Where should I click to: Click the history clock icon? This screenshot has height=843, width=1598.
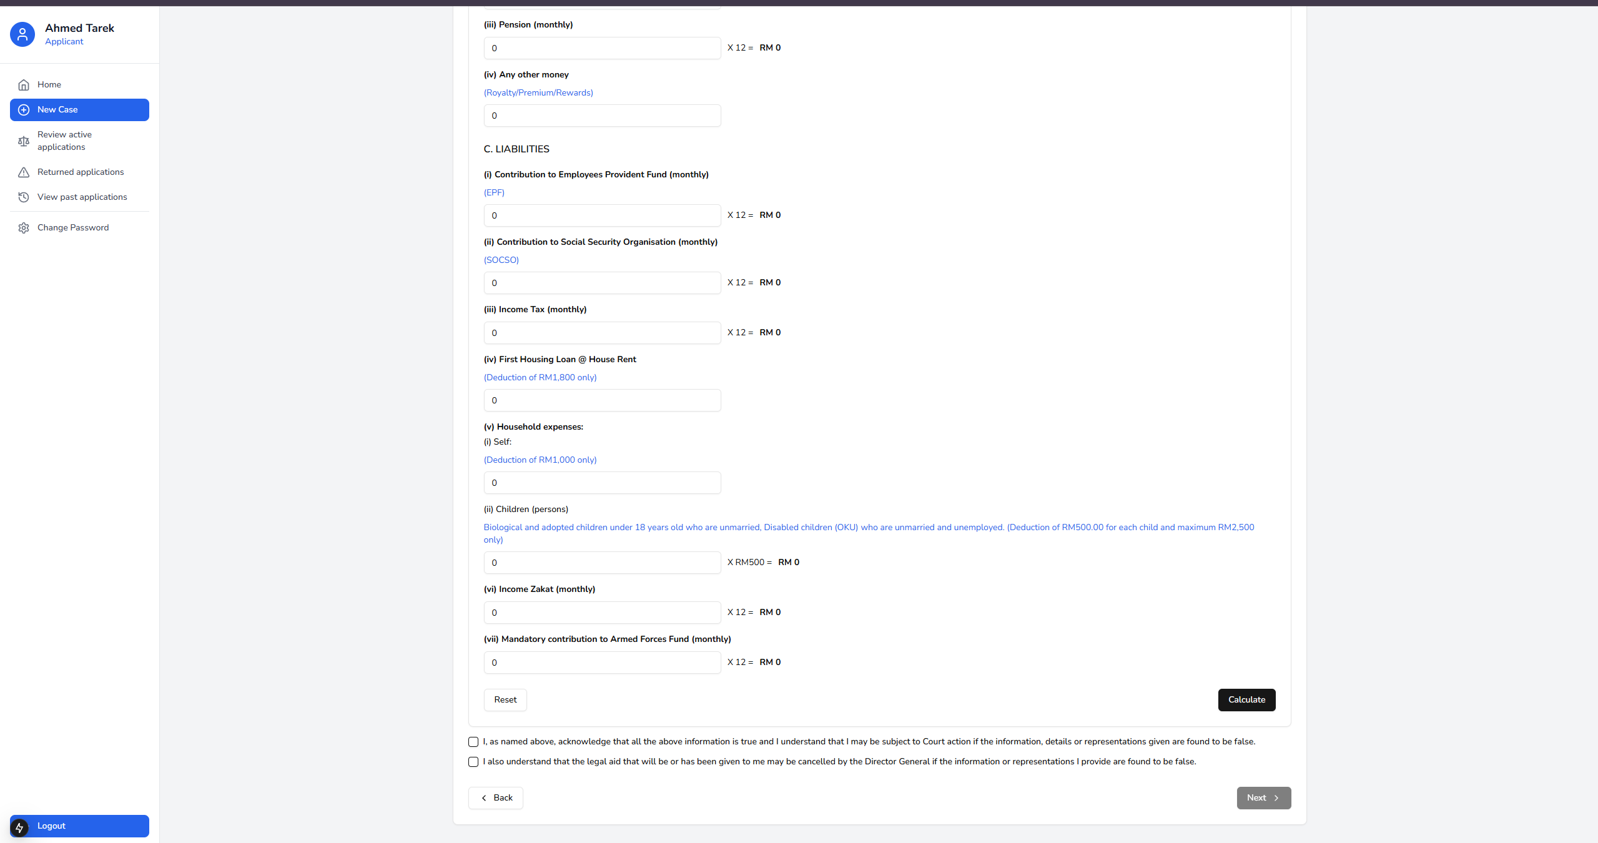click(24, 197)
